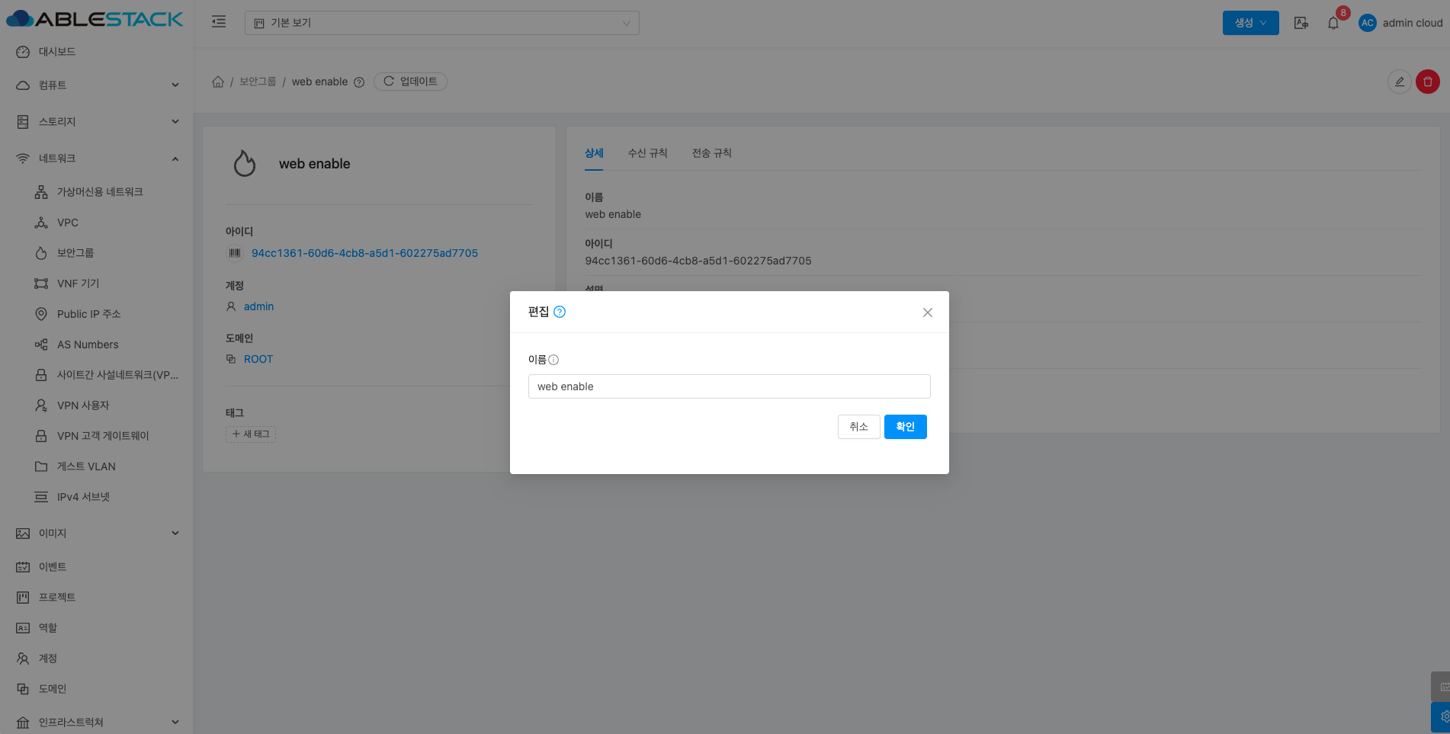Switch to the 전송 규칙 tab
The height and width of the screenshot is (734, 1450).
pos(712,153)
